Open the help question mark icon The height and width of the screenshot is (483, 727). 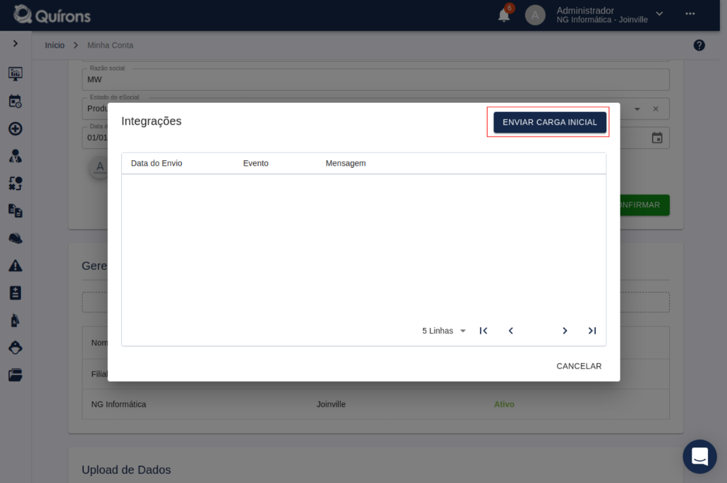[x=698, y=45]
